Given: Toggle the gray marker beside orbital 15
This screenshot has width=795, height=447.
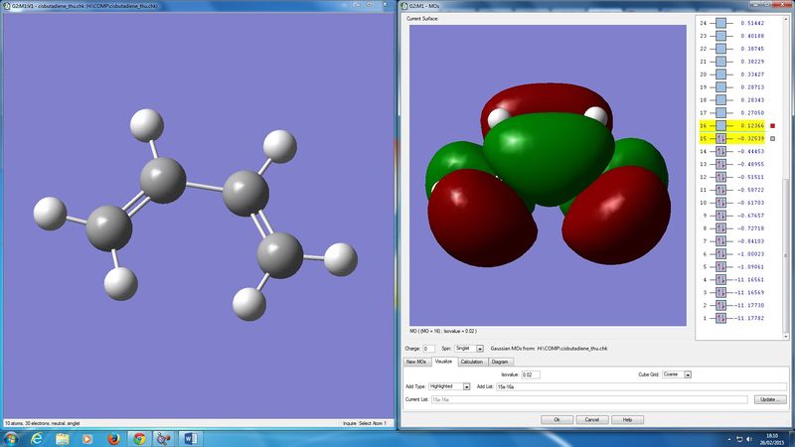Looking at the screenshot, I should coord(772,139).
